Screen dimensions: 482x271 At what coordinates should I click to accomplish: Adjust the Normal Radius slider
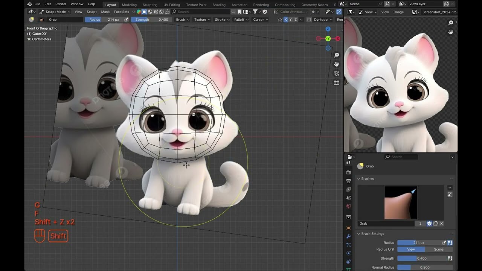425,267
